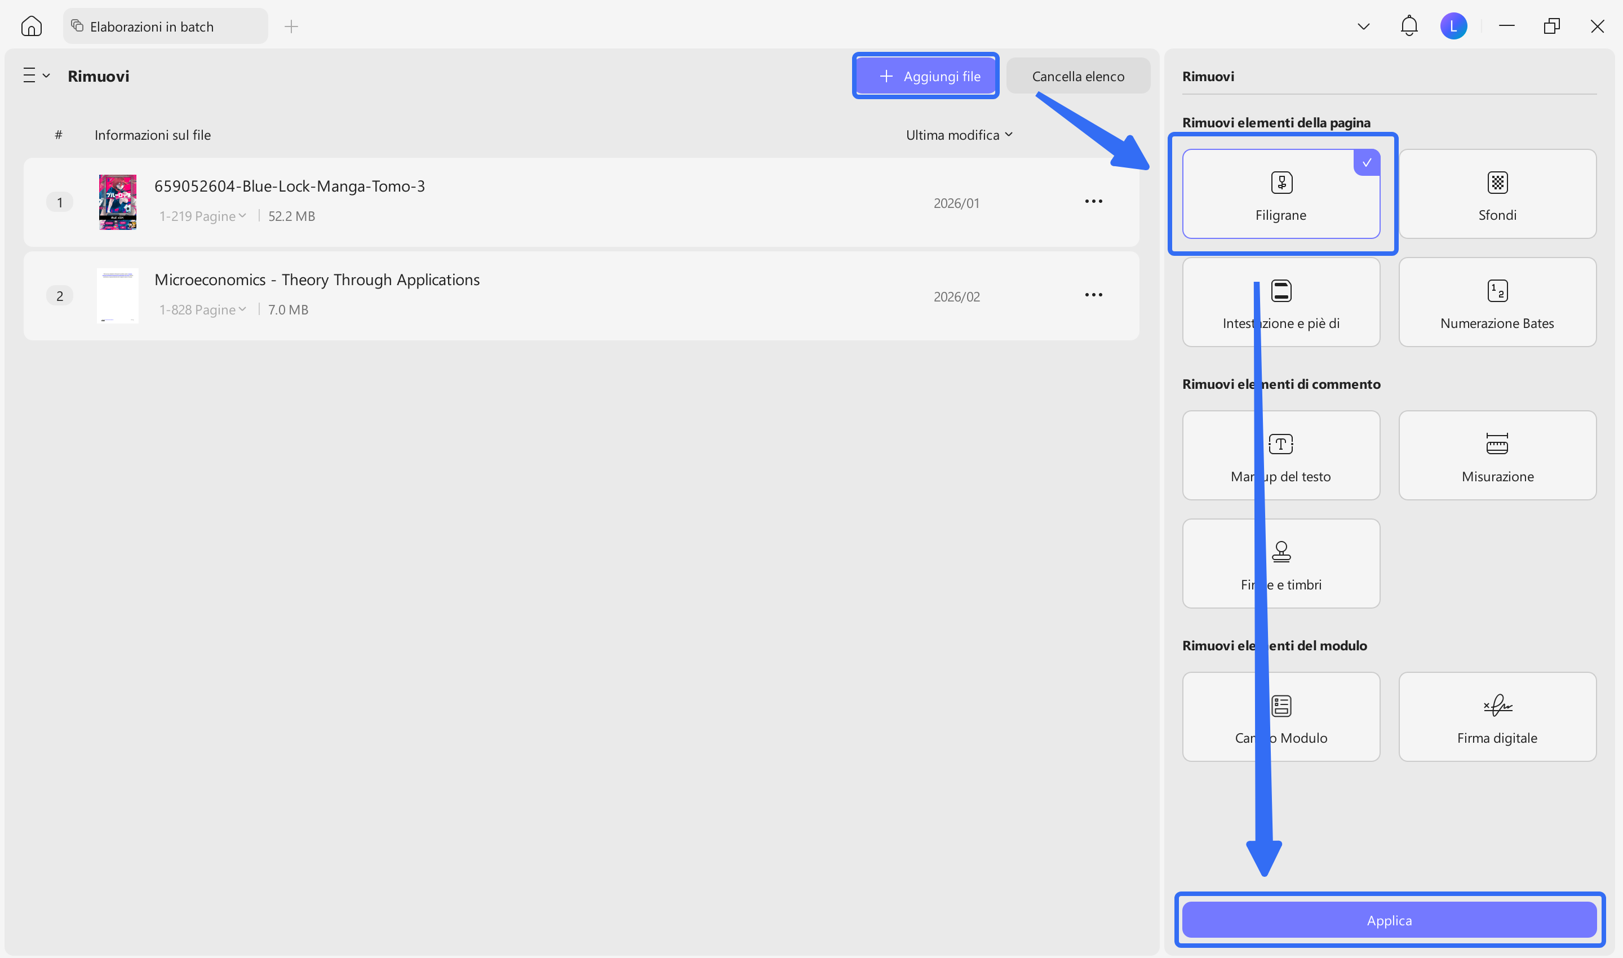
Task: Click the Blue-Lock-Manga file thumbnail
Action: 117,202
